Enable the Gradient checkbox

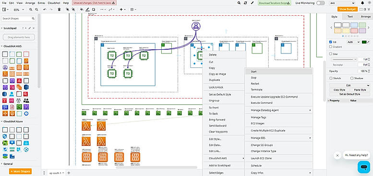pos(330,47)
